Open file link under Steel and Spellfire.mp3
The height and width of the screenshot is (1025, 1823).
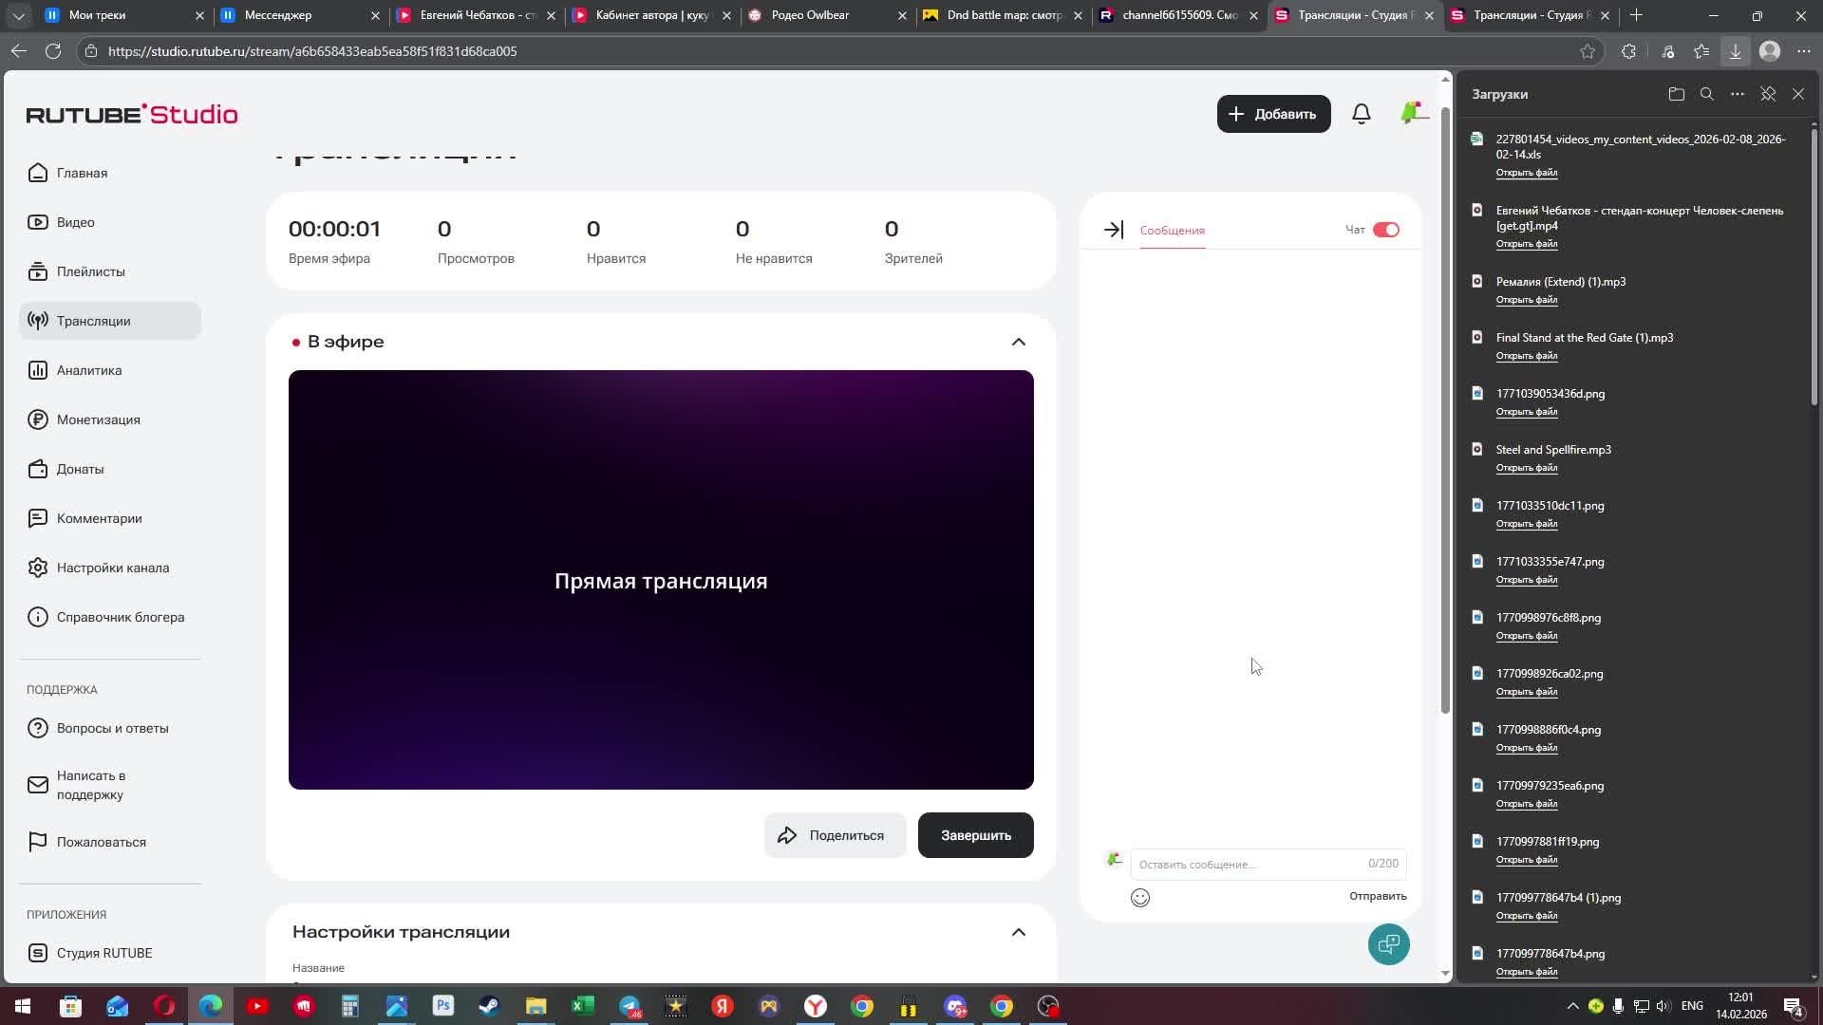[x=1526, y=468]
